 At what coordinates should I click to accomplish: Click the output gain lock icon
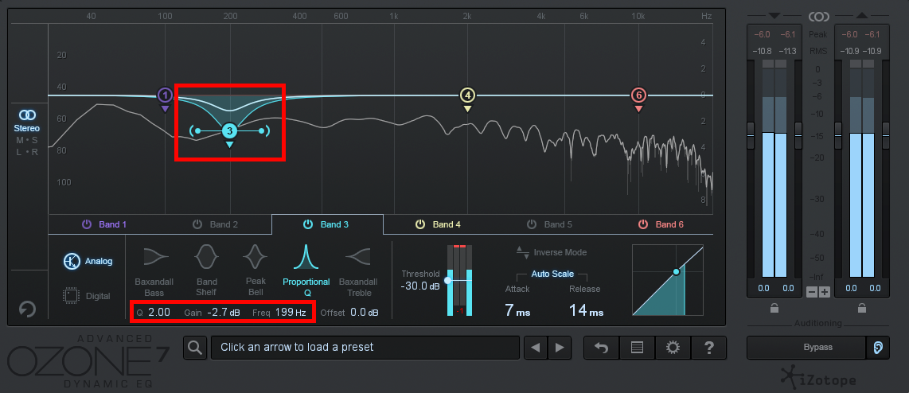[862, 309]
